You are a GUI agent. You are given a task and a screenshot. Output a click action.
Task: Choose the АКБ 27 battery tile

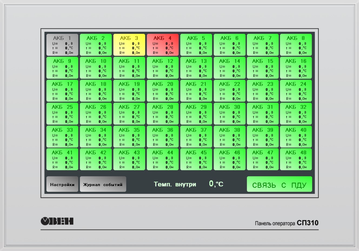point(129,114)
